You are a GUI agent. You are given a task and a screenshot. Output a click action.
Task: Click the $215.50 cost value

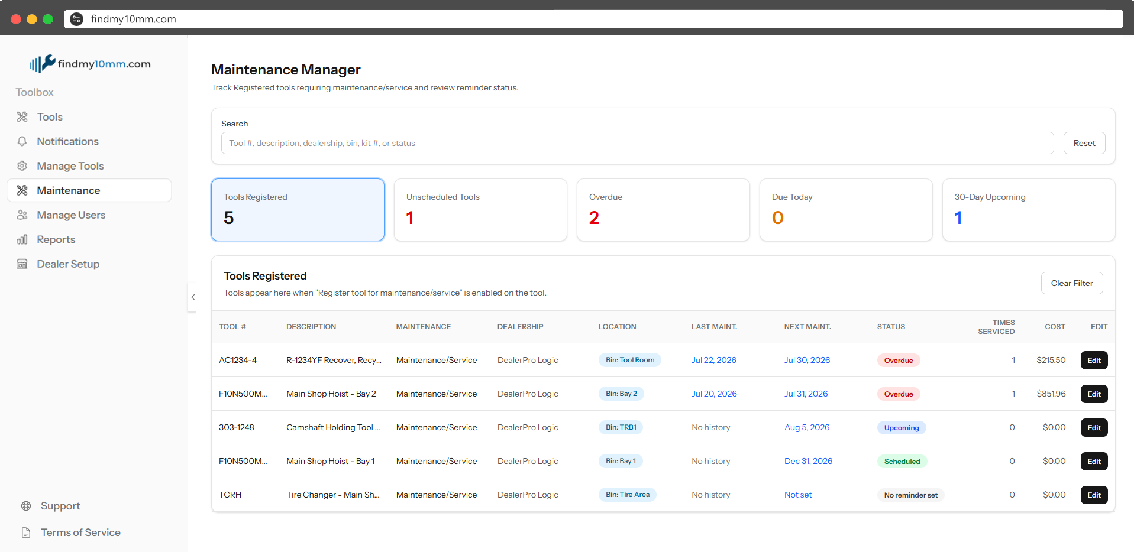1051,360
